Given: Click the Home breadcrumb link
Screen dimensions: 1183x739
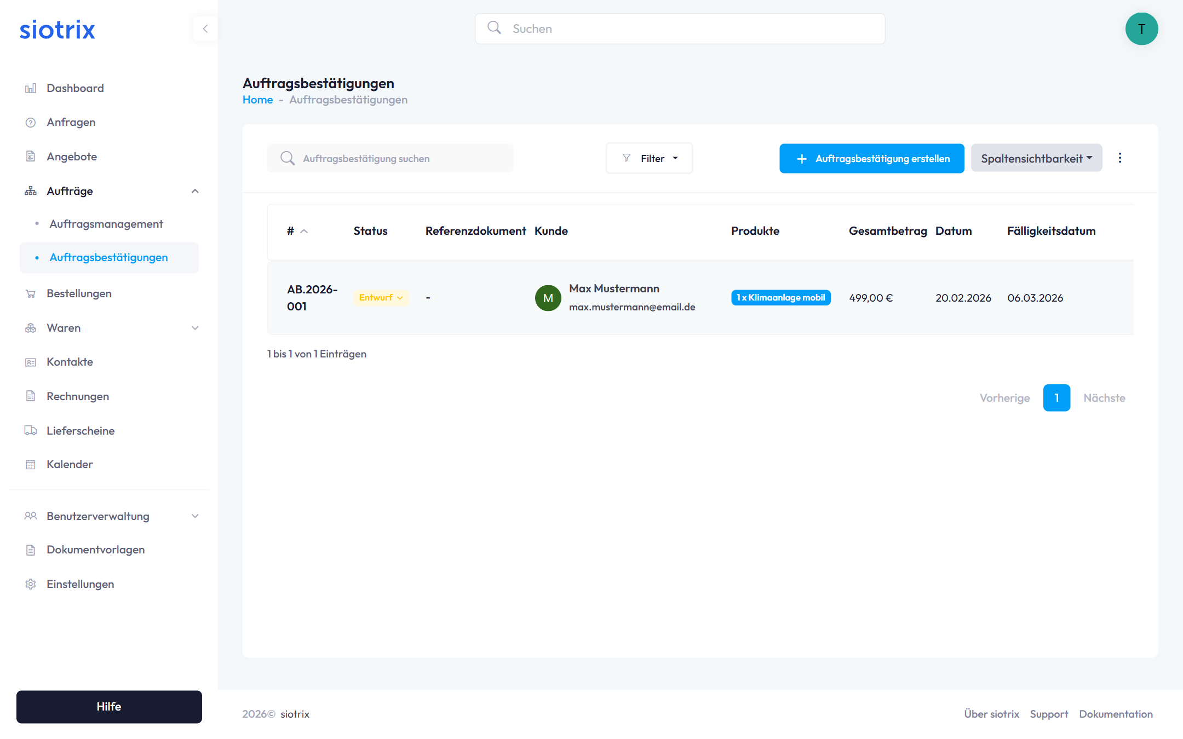Looking at the screenshot, I should (x=257, y=100).
